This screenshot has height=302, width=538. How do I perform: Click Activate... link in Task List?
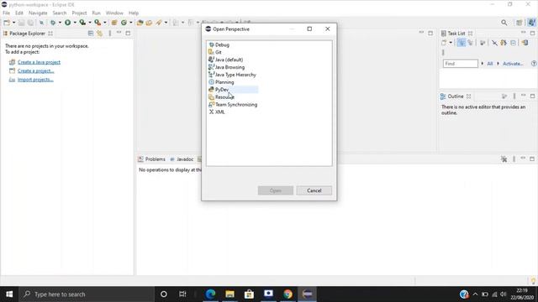(513, 64)
